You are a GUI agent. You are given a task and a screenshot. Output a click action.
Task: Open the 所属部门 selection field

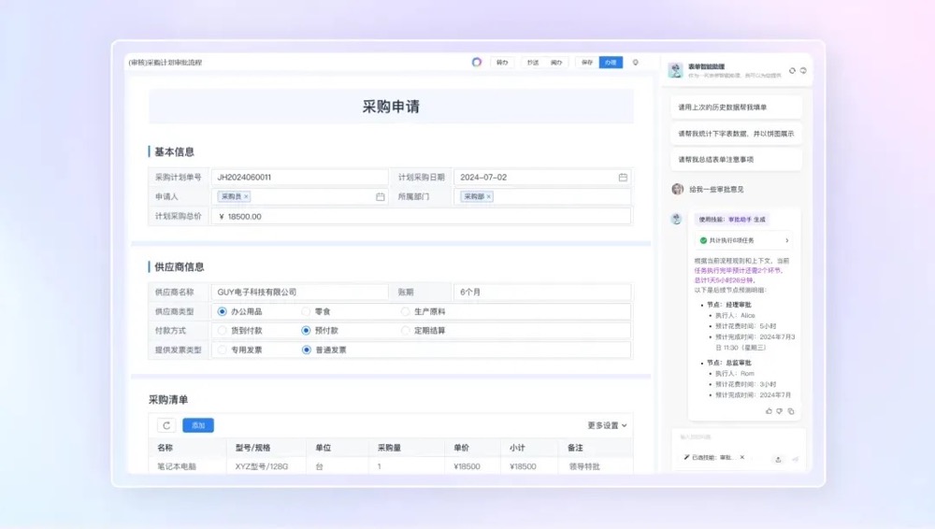pos(542,197)
